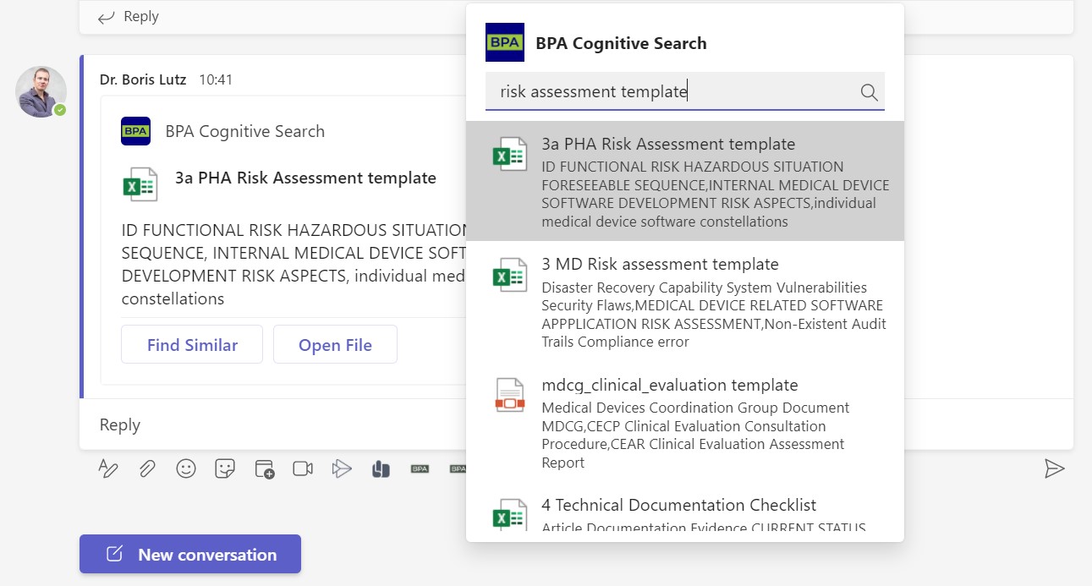Click the Find Similar button
Viewport: 1092px width, 586px height.
[192, 344]
